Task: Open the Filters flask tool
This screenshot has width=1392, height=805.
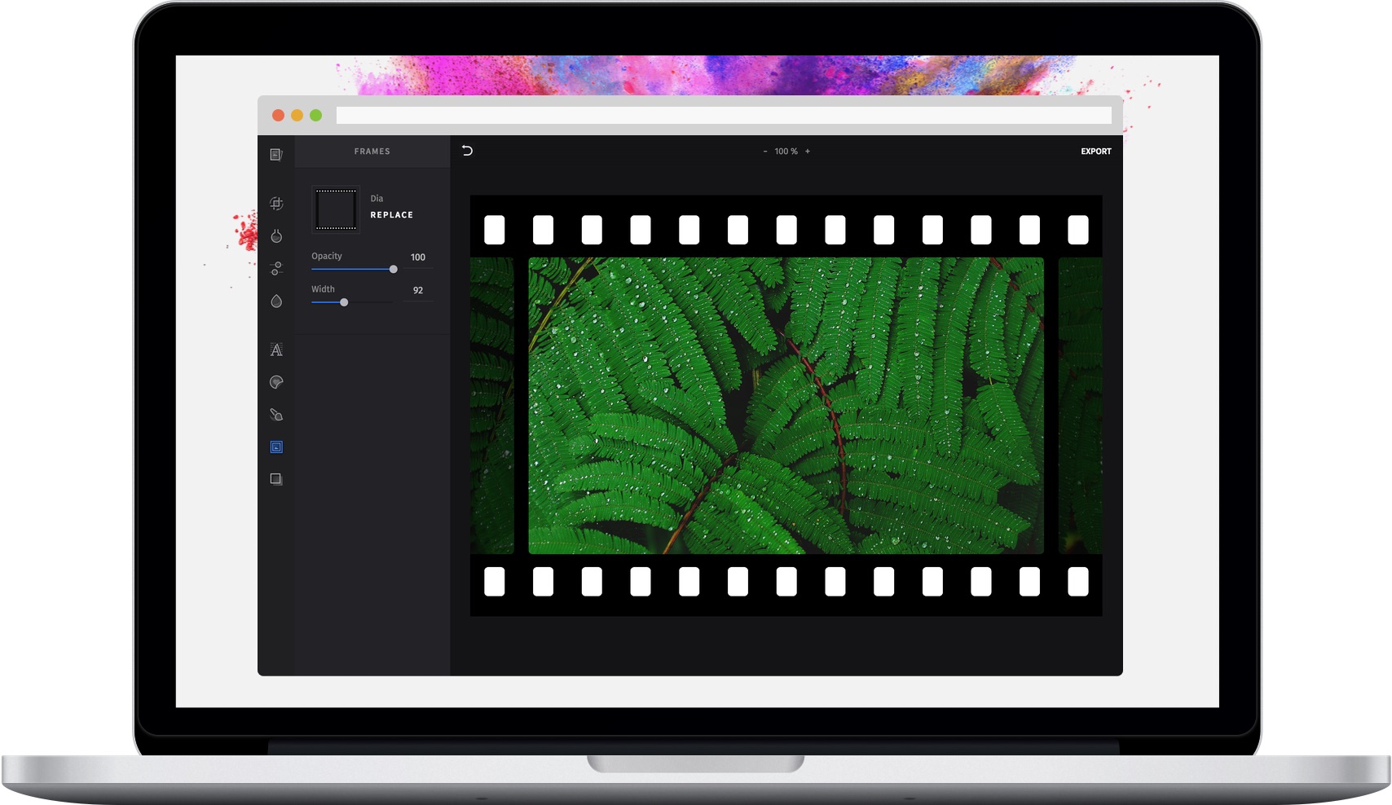Action: point(276,235)
